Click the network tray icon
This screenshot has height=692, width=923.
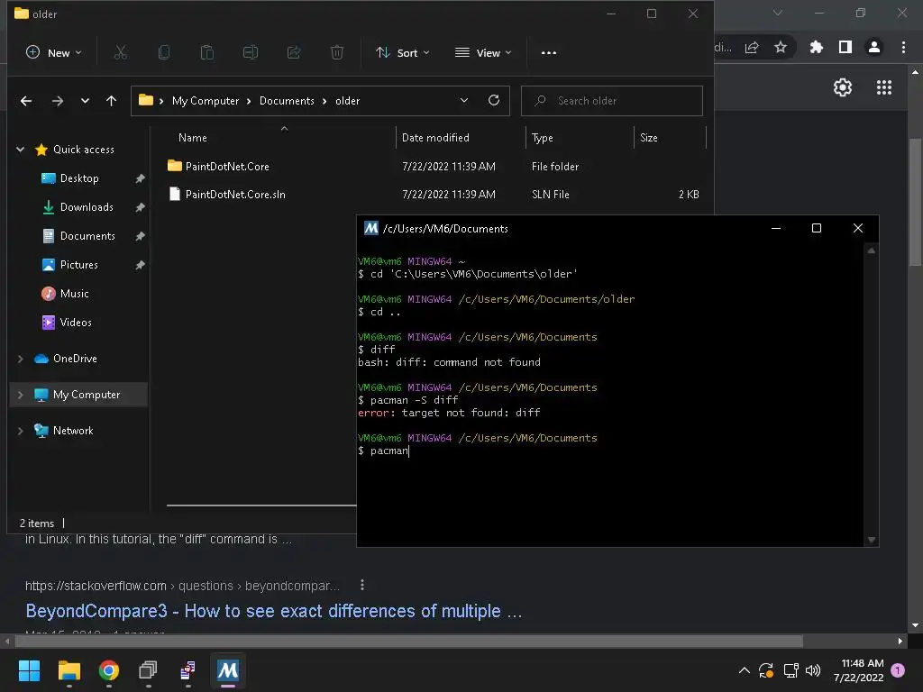pos(790,670)
